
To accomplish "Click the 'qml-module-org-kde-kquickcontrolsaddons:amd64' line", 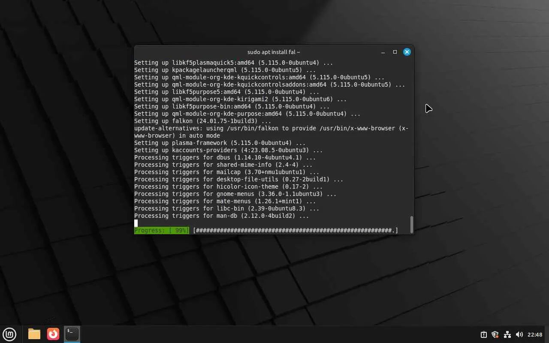I will pyautogui.click(x=270, y=85).
